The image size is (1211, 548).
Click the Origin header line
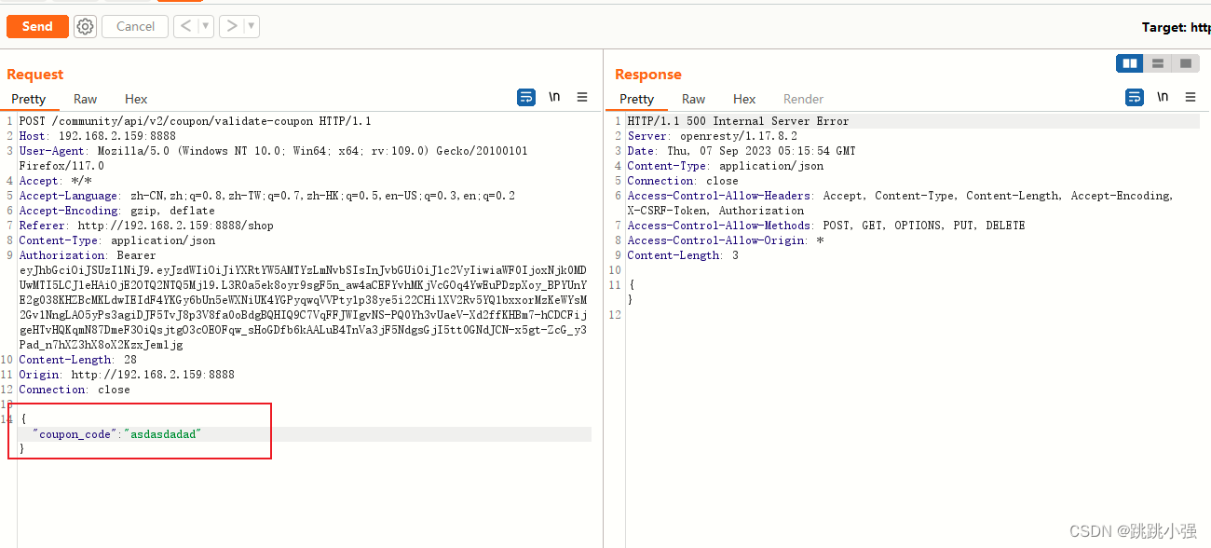[x=127, y=375]
